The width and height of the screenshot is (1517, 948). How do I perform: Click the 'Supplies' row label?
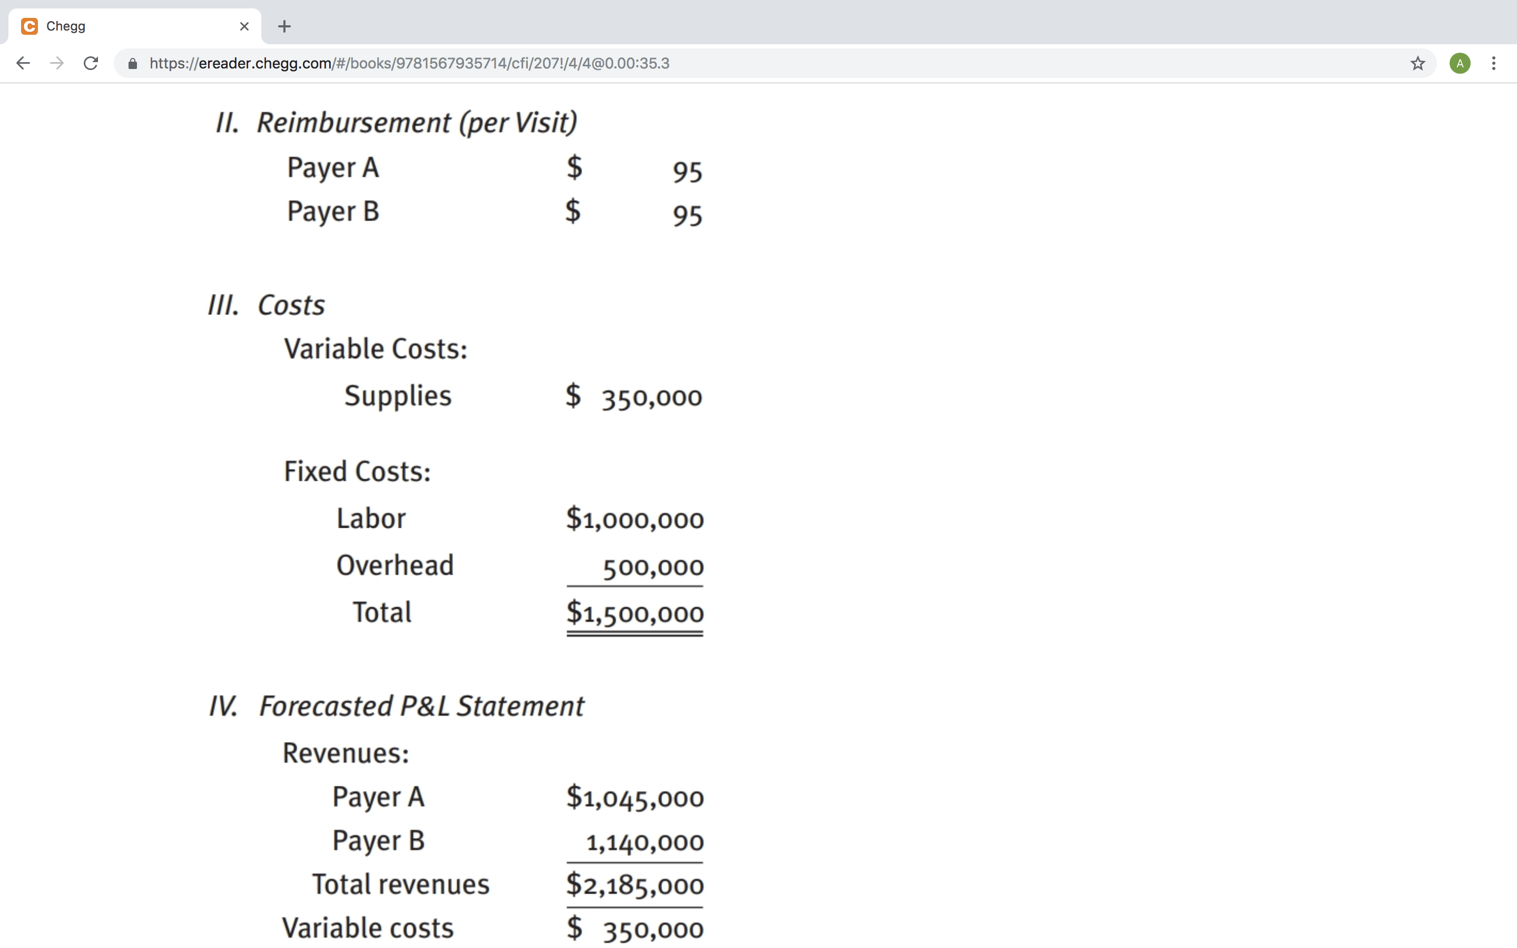[x=398, y=396]
